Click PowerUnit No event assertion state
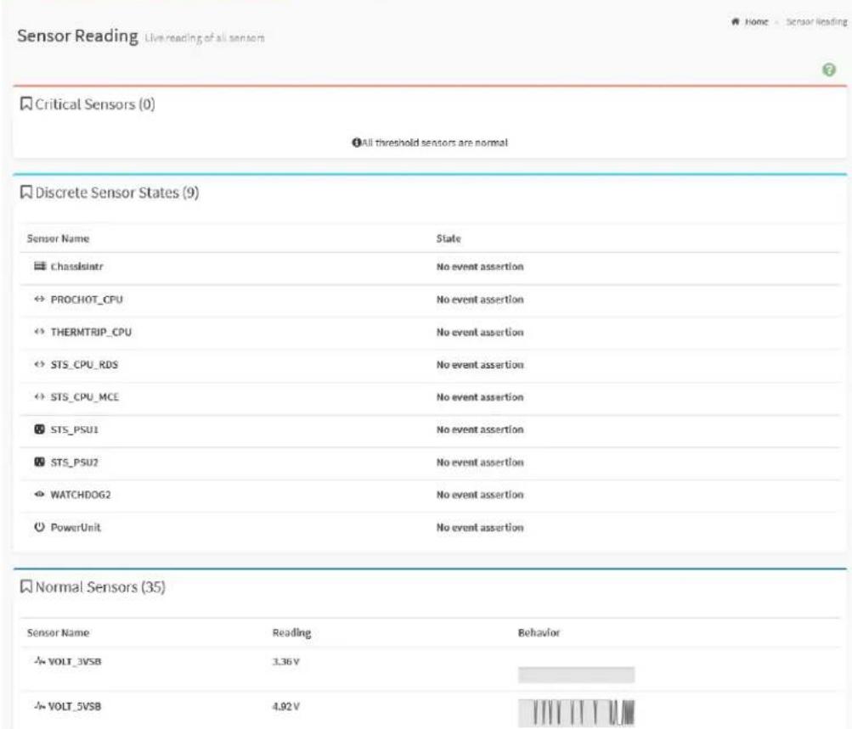Image resolution: width=852 pixels, height=729 pixels. click(480, 527)
